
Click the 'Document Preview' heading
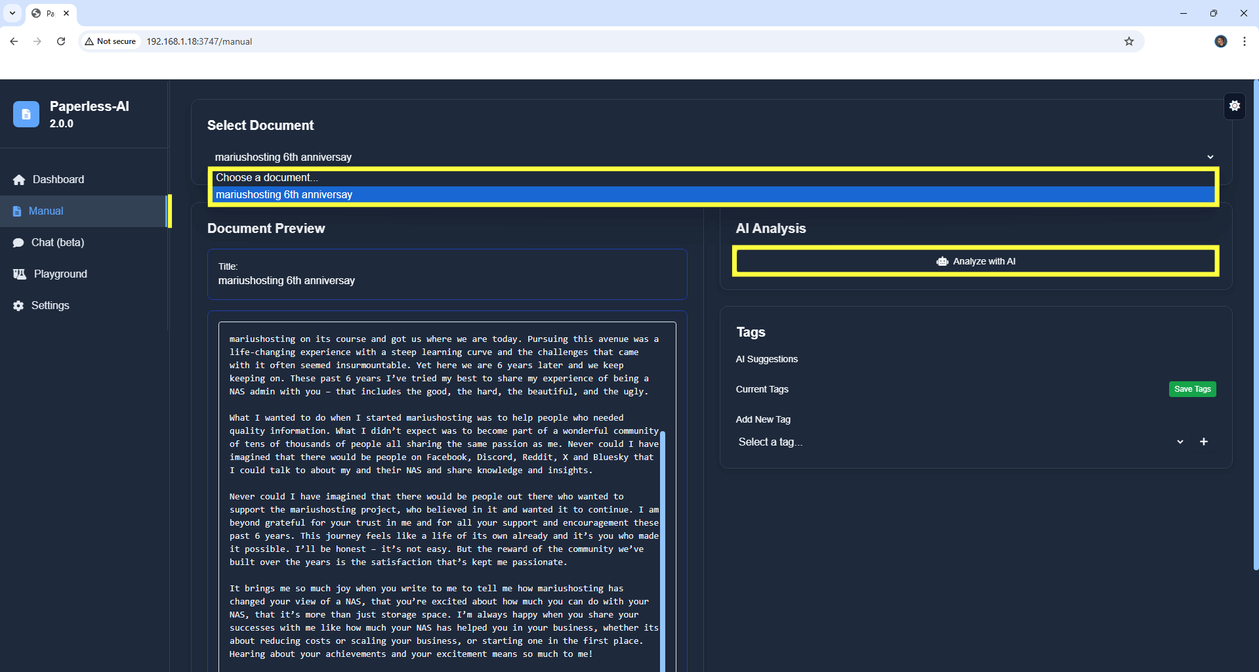point(266,228)
